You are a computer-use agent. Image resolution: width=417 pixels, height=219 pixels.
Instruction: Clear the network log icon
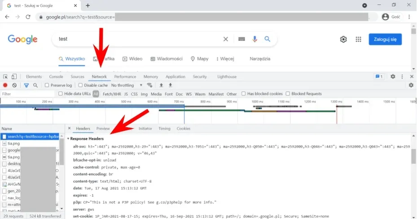14,85
